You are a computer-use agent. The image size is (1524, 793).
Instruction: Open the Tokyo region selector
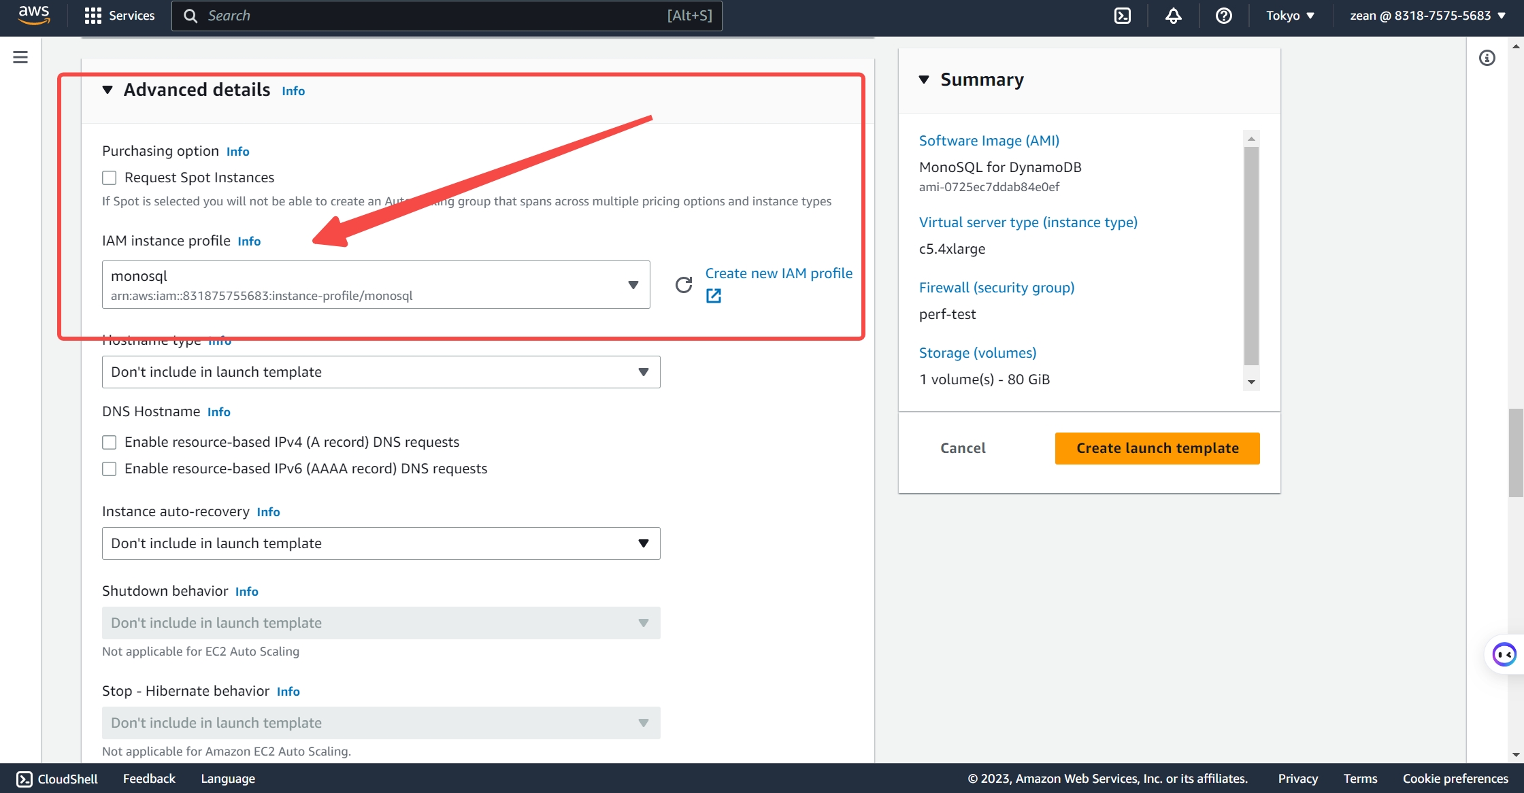[x=1290, y=16]
